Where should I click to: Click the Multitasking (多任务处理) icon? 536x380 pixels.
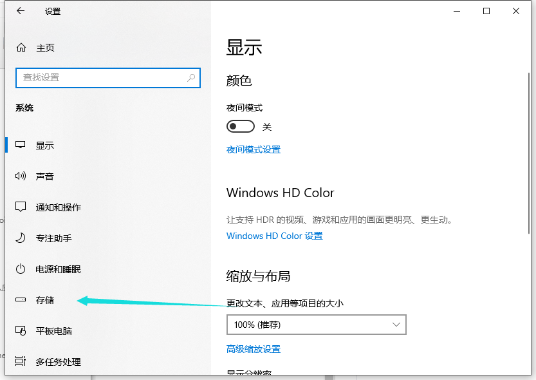[x=21, y=361]
